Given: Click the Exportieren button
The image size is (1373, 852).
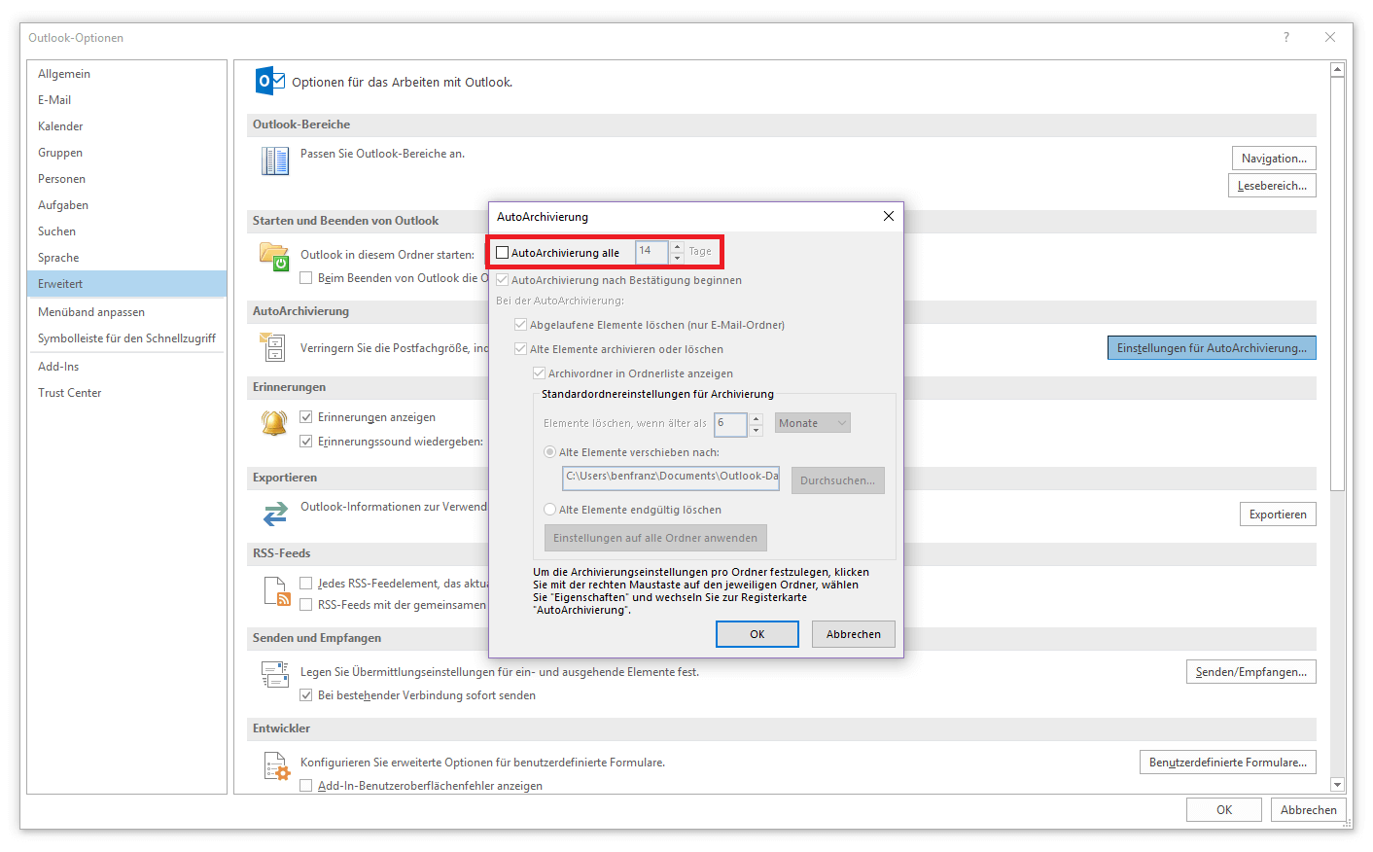Looking at the screenshot, I should pyautogui.click(x=1278, y=515).
